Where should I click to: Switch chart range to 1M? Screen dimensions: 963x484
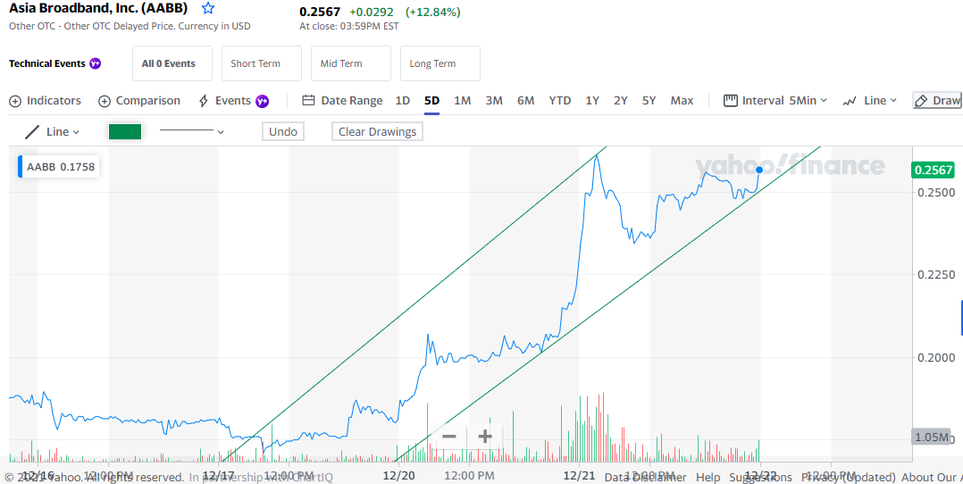click(x=463, y=101)
